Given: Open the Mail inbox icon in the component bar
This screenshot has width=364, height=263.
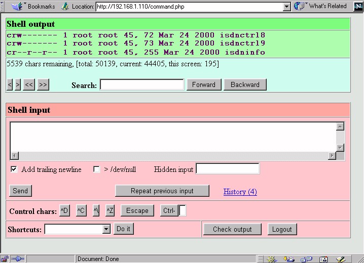Looking at the screenshot, I should click(289, 259).
